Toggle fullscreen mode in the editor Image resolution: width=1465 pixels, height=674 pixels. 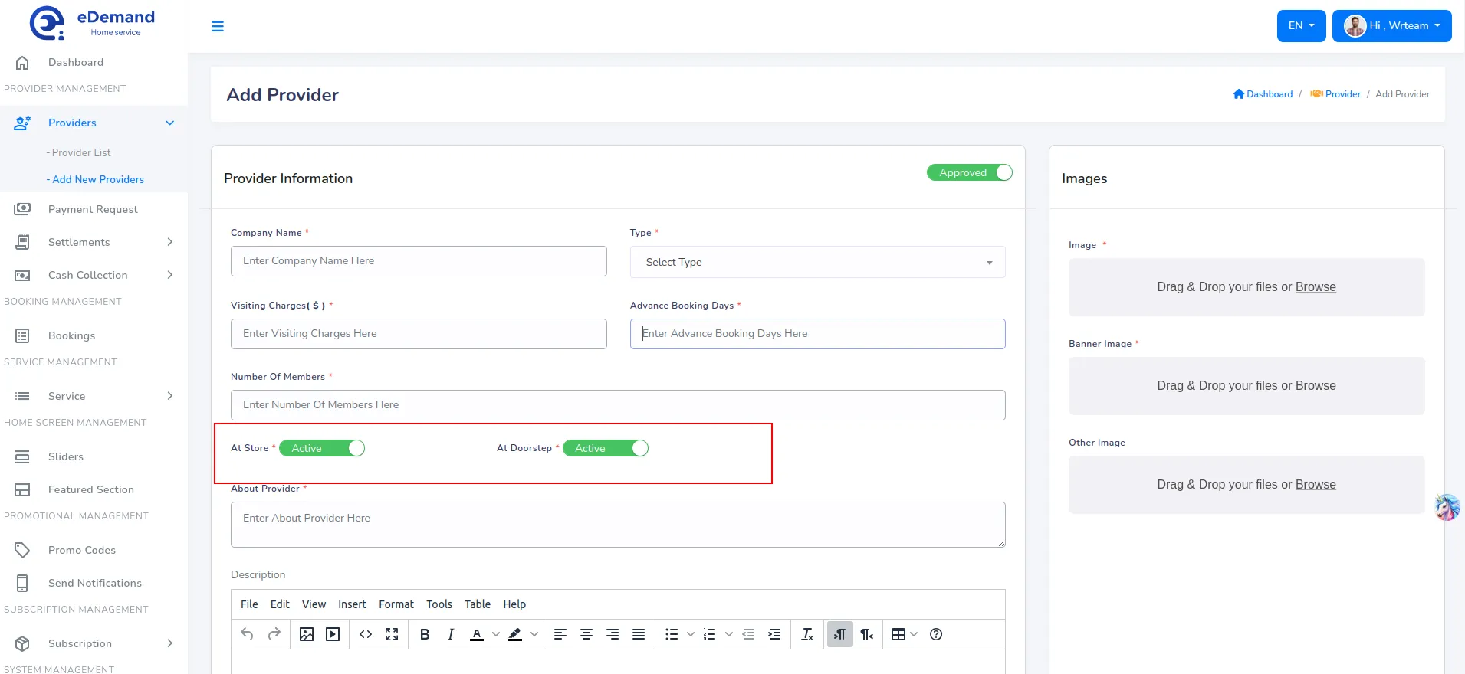pos(392,634)
